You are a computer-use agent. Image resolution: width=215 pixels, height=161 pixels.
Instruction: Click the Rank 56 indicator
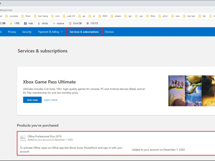tap(75, 23)
